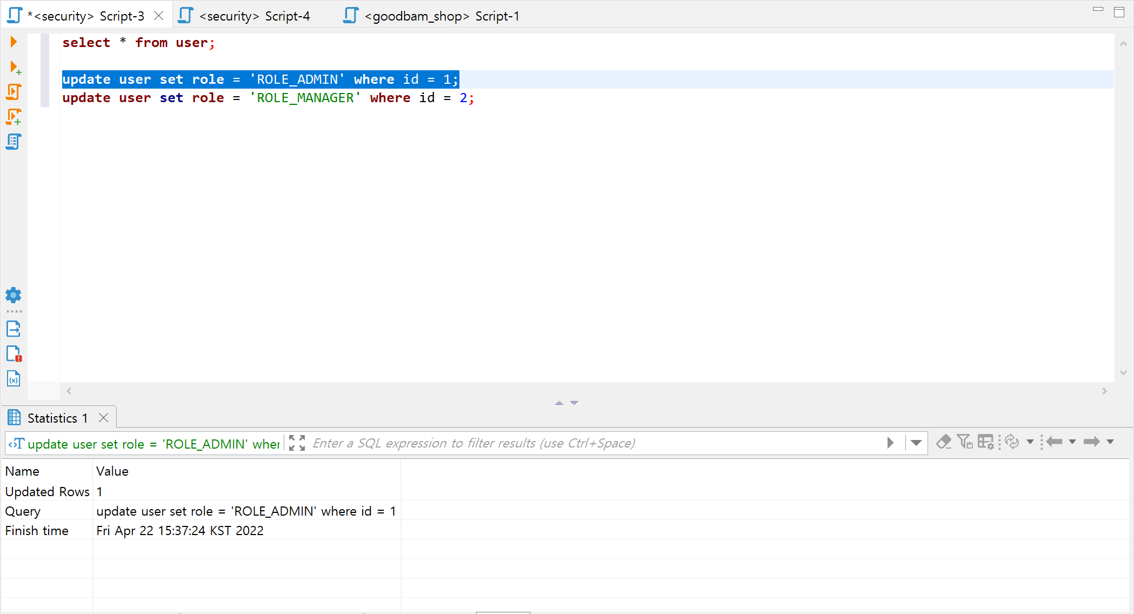The width and height of the screenshot is (1134, 614).
Task: Expand the refresh options dropdown arrow
Action: [x=1030, y=442]
